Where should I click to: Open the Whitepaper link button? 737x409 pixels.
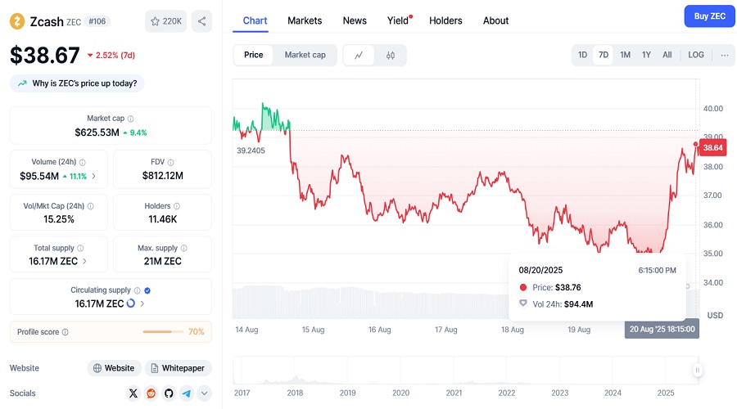point(179,368)
